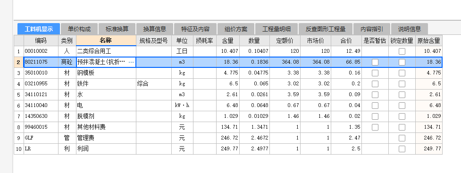
Task: Click market price 364.08 cell
Action: pyautogui.click(x=316, y=62)
